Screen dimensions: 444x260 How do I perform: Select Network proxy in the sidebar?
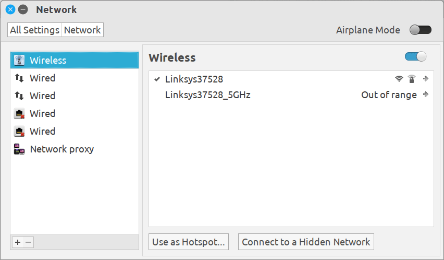[x=61, y=149]
